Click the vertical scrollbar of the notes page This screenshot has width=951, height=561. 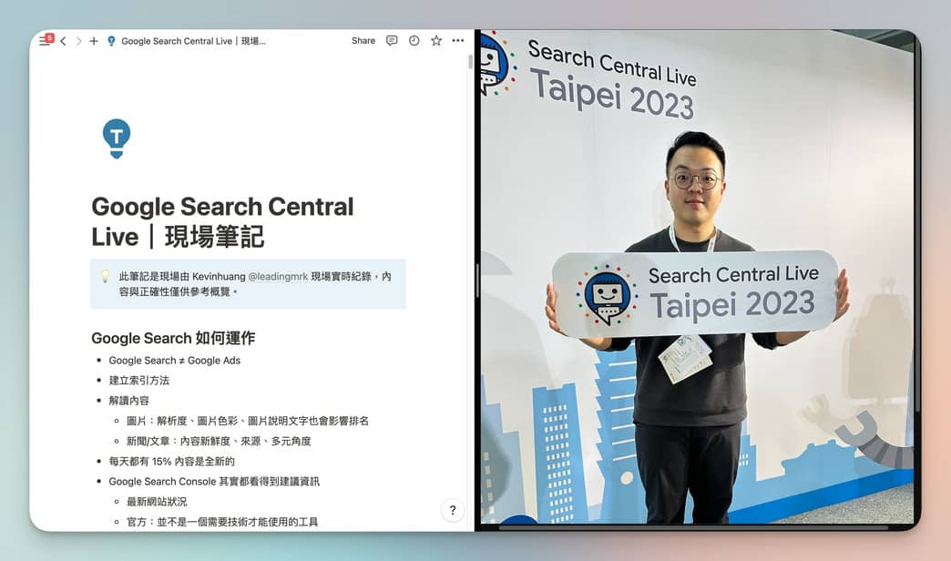pos(471,62)
